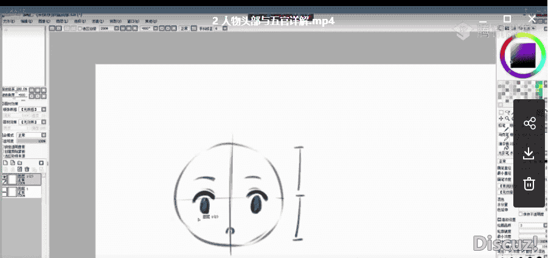Expand the 高级设置 advanced settings section
The image size is (548, 258).
508,220
